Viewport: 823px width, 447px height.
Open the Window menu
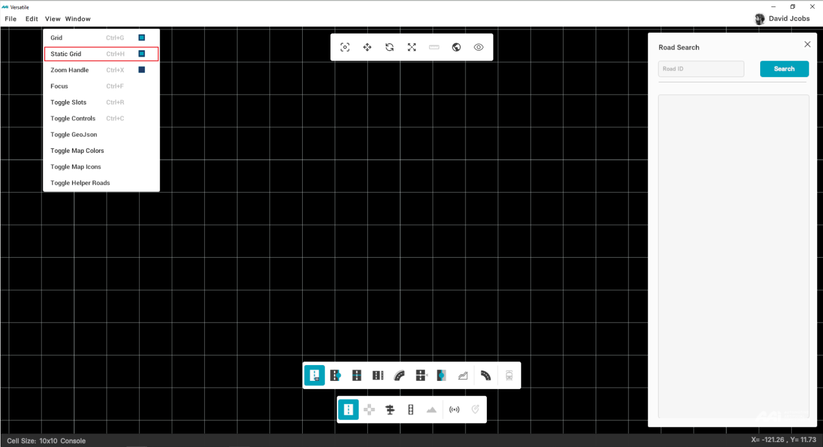[78, 19]
